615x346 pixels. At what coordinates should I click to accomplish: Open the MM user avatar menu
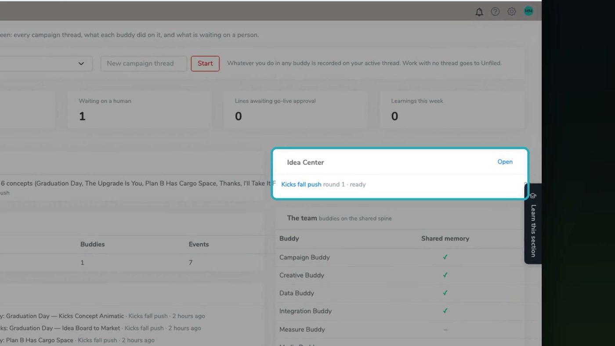528,11
